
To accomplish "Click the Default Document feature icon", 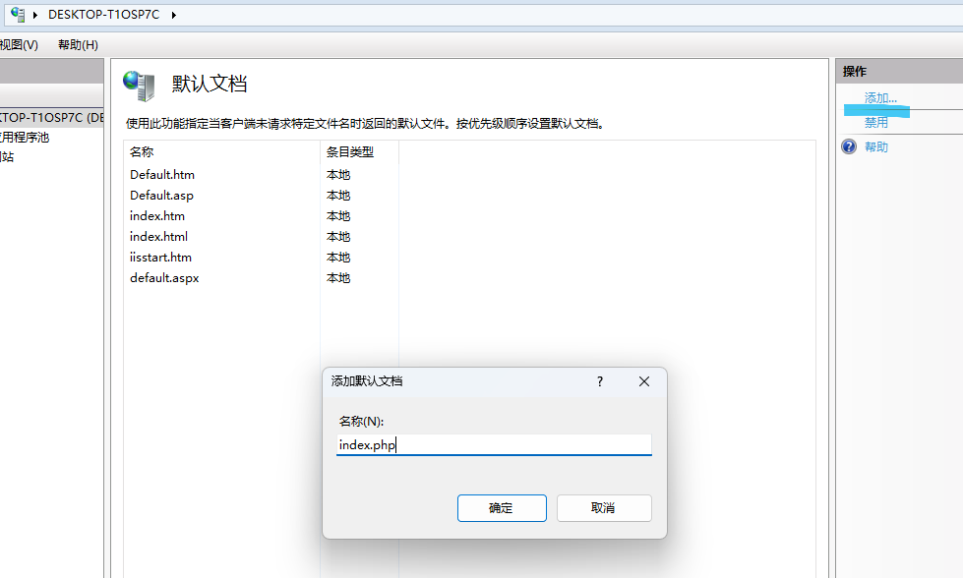I will [139, 86].
